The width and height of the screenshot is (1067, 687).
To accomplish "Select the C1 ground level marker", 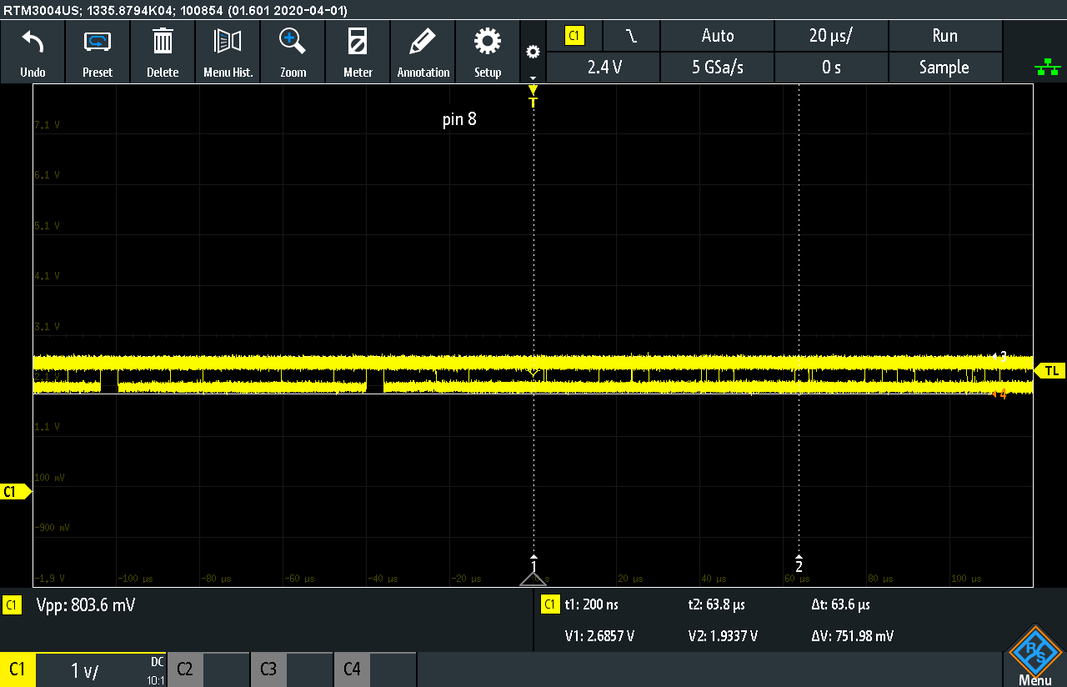I will 16,492.
